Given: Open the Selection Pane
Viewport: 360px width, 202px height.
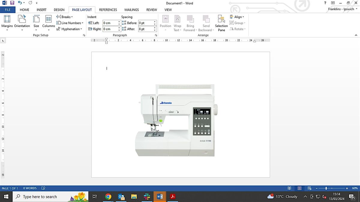Looking at the screenshot, I should coord(221,23).
